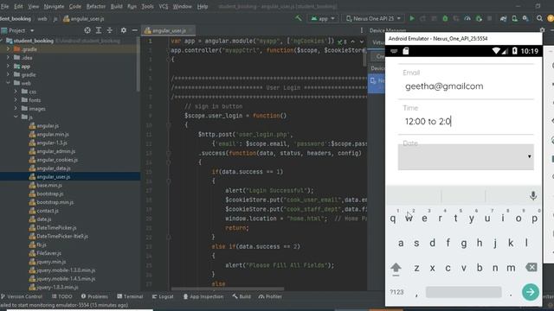Click the Profile app toolbar icon

click(467, 18)
